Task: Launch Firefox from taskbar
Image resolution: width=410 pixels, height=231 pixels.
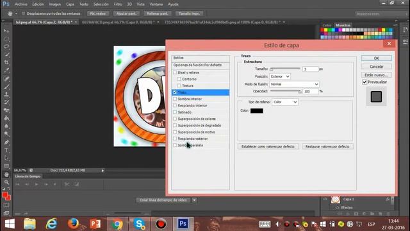Action: point(74,224)
